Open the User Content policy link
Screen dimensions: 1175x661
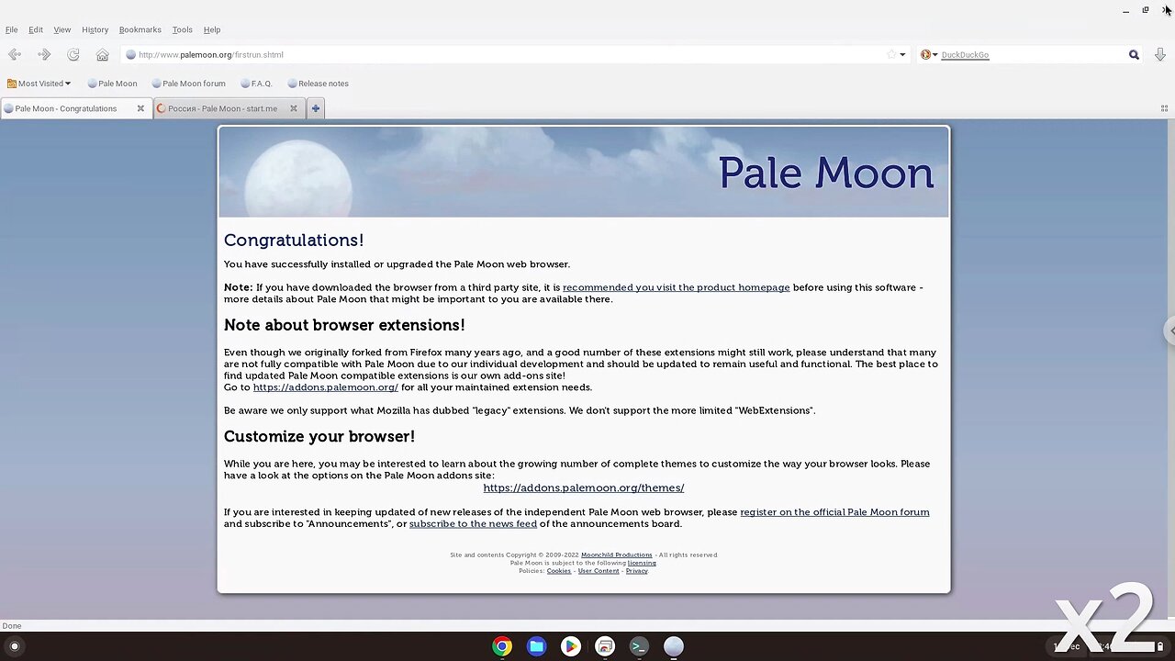coord(599,571)
